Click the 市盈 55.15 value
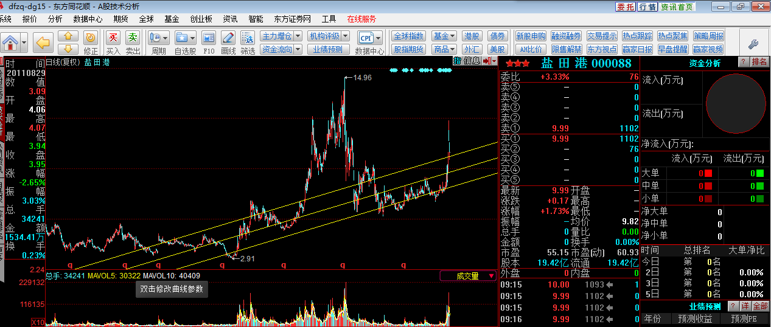Viewport: 771px width, 327px height. (557, 252)
